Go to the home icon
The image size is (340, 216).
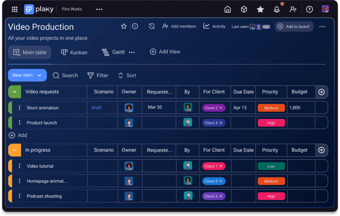(x=228, y=9)
